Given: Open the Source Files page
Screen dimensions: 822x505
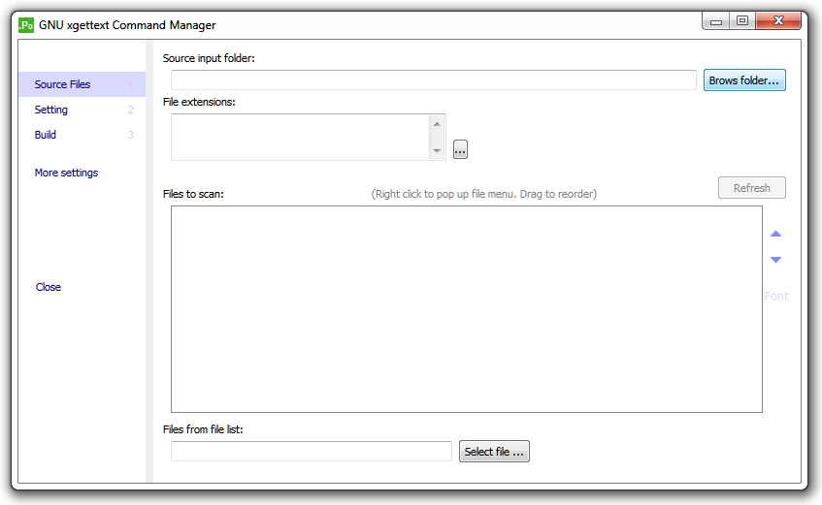Looking at the screenshot, I should pos(82,84).
